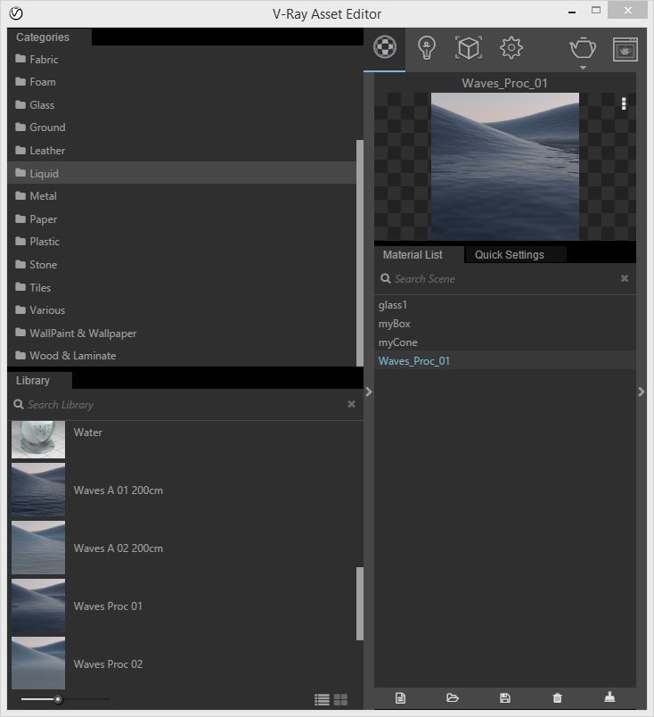Click the Library list scrollbar
This screenshot has height=717, width=654.
point(360,604)
